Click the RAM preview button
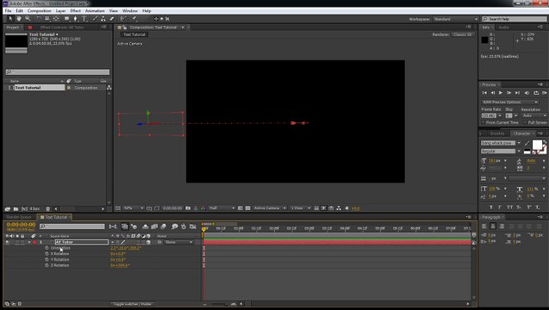 click(545, 93)
